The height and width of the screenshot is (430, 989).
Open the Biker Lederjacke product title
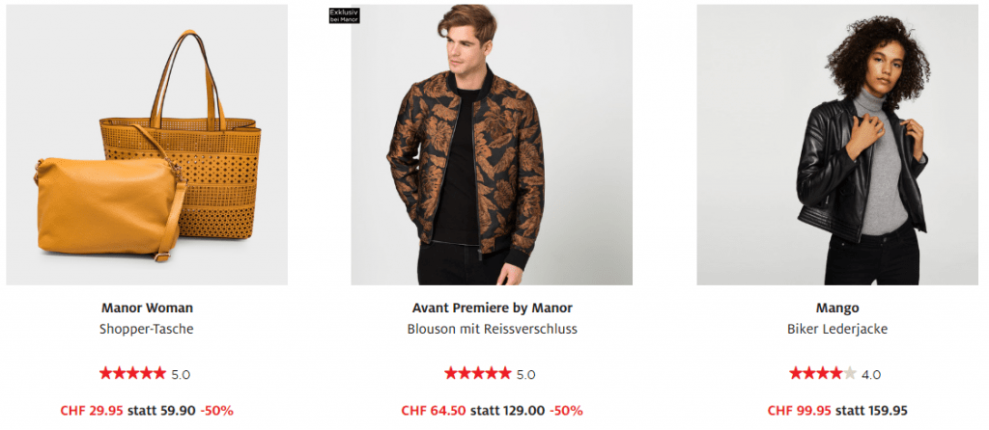[x=836, y=329]
